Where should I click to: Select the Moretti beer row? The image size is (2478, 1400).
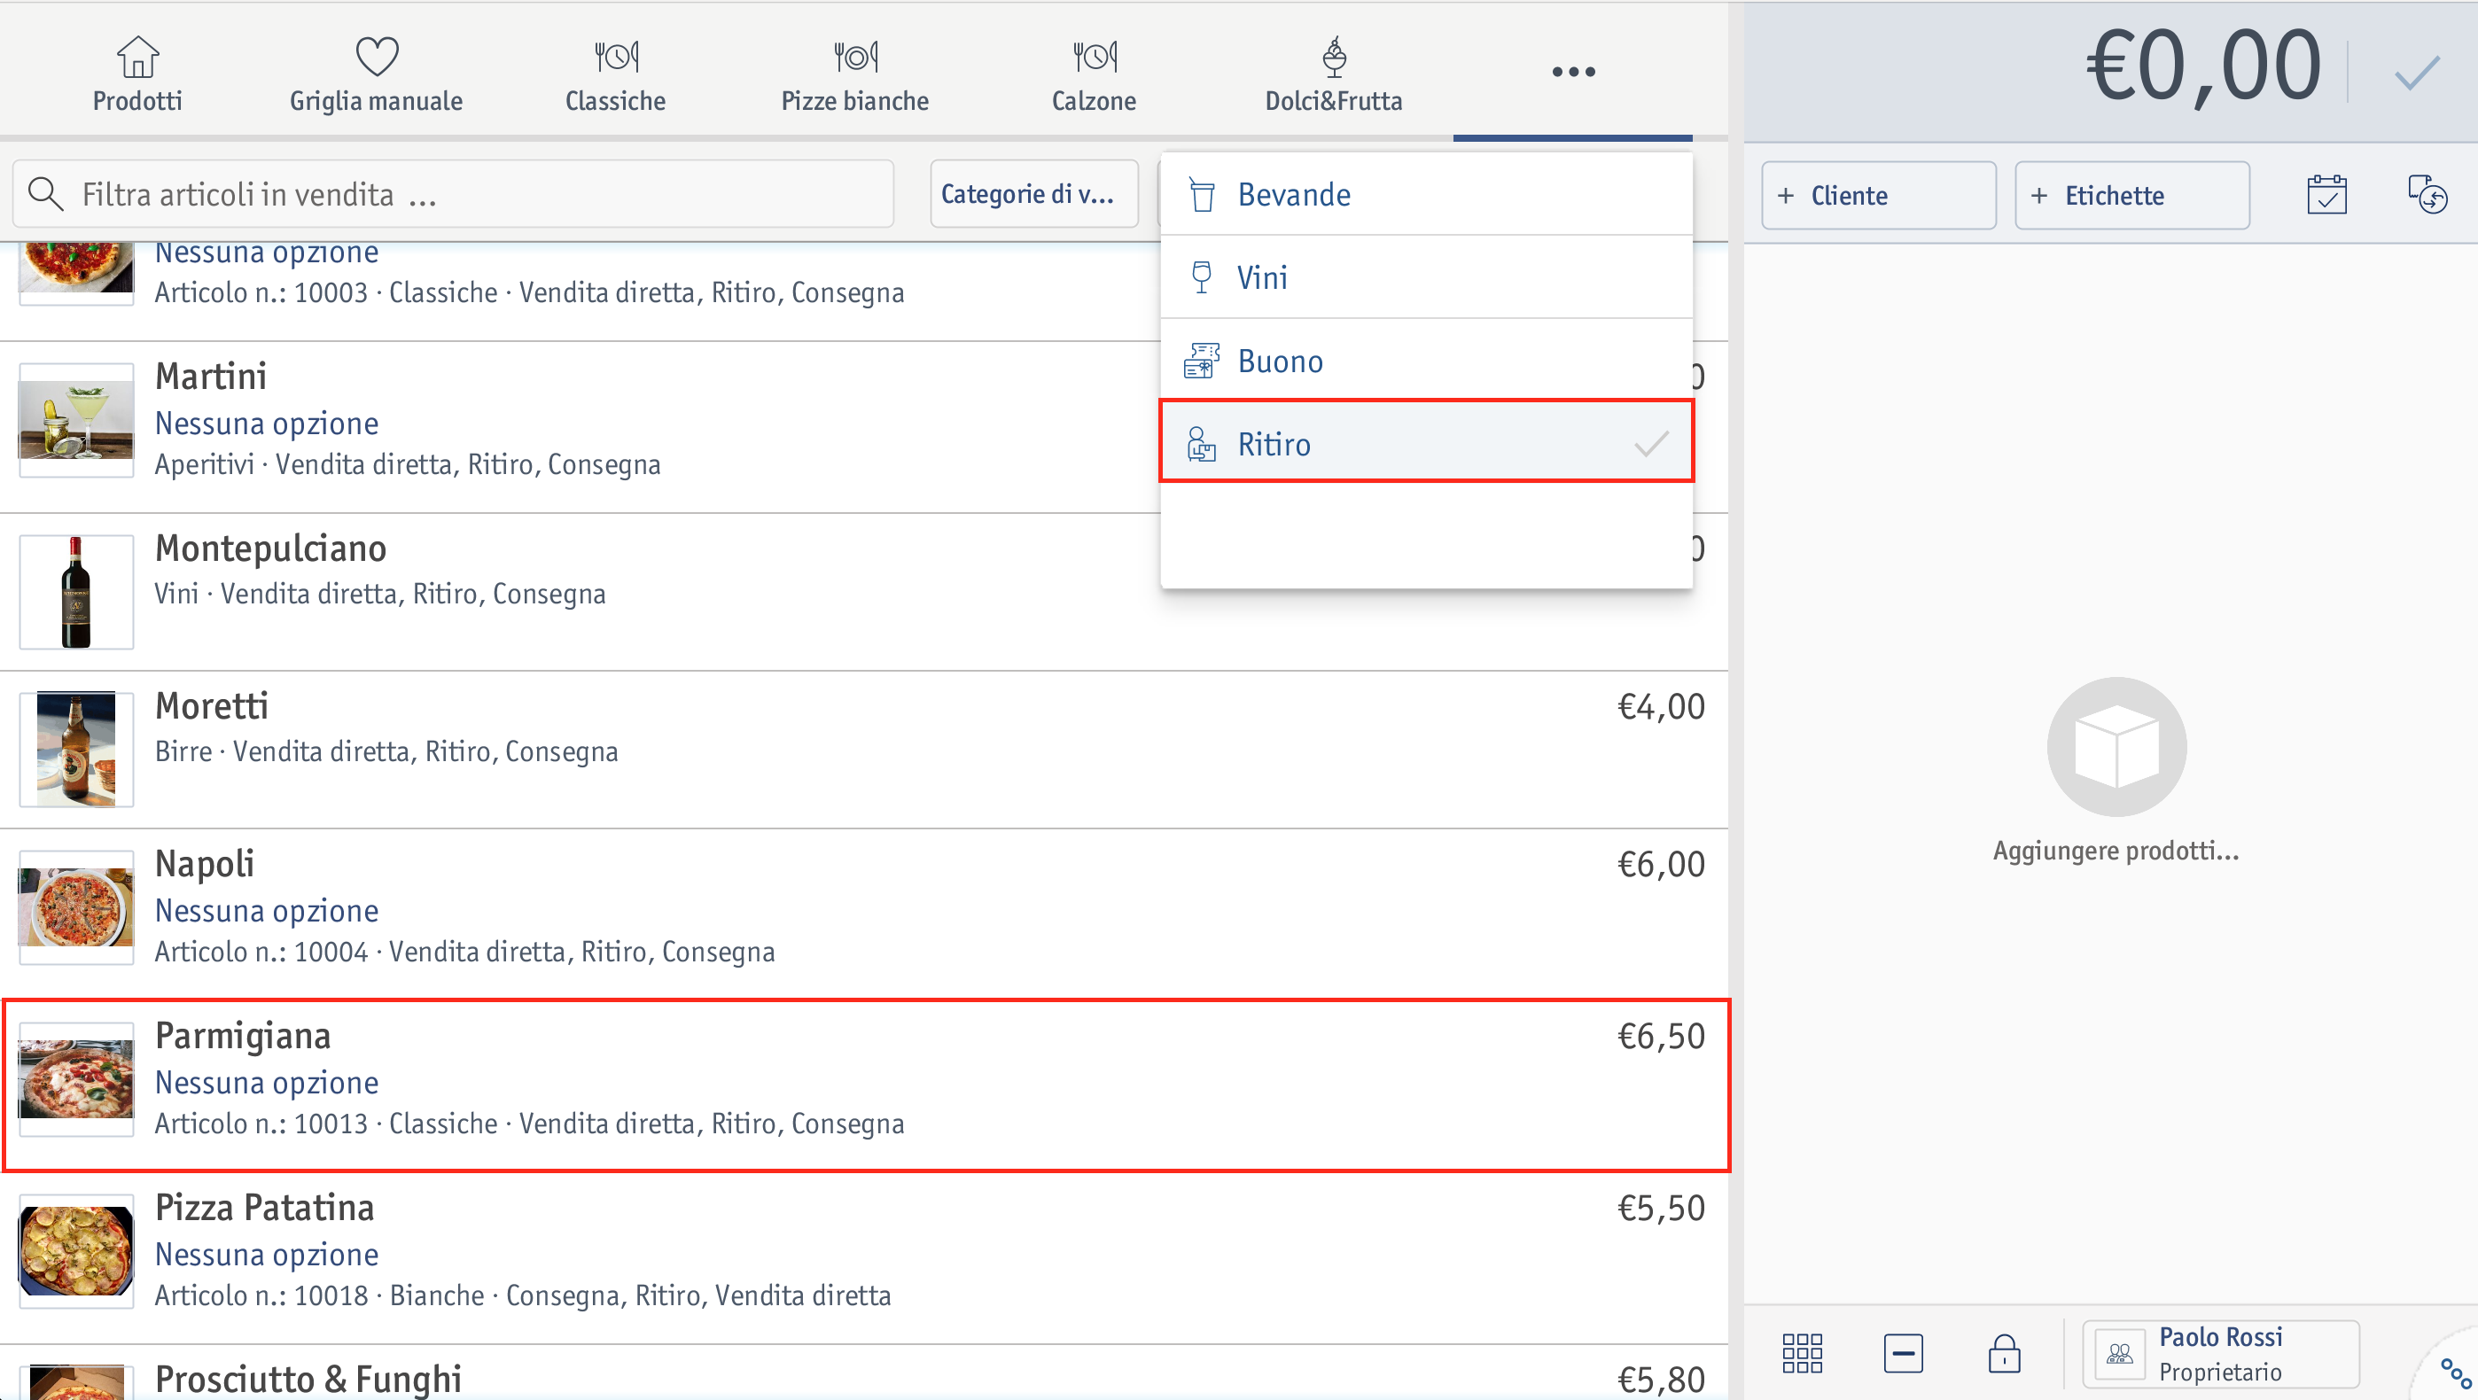864,750
